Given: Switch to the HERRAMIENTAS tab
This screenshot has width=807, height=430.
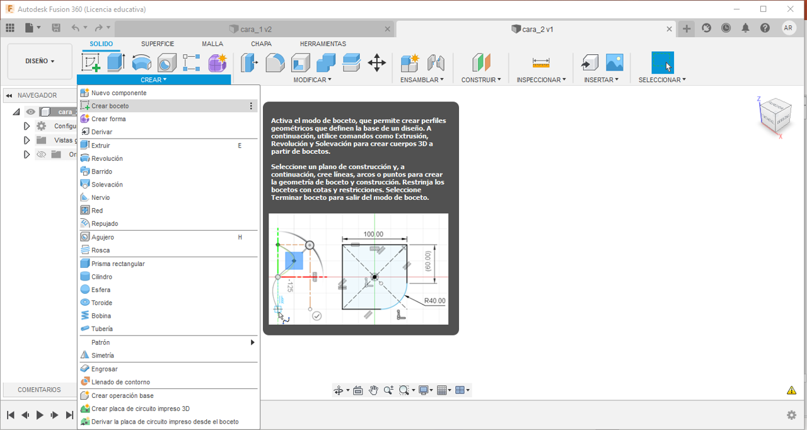Looking at the screenshot, I should pyautogui.click(x=323, y=44).
